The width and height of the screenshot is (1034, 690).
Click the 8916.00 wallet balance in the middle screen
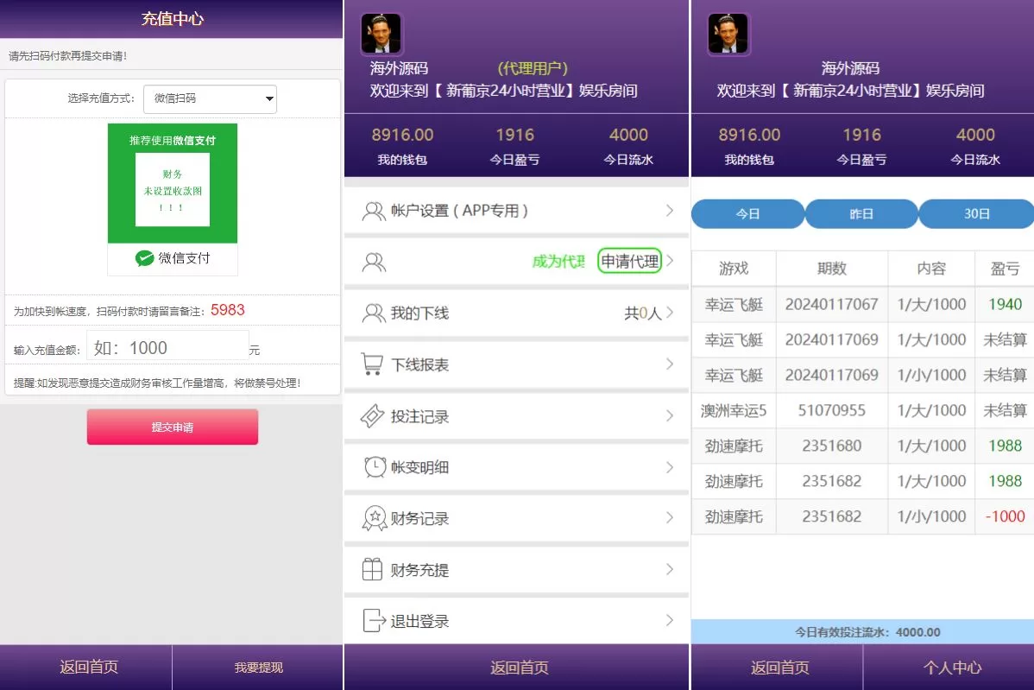click(x=402, y=136)
